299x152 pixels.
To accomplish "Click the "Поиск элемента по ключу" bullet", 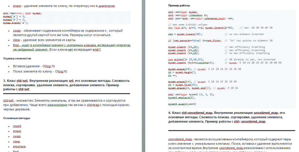I will pos(40,72).
